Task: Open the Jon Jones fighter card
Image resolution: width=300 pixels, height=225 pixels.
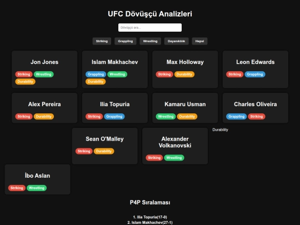Action: pyautogui.click(x=44, y=69)
